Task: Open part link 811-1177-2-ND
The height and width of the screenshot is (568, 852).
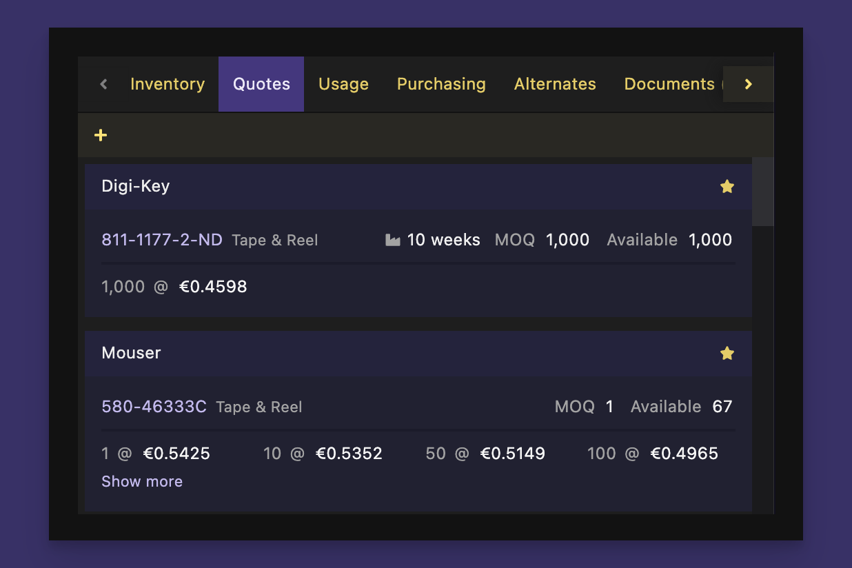Action: pos(162,240)
